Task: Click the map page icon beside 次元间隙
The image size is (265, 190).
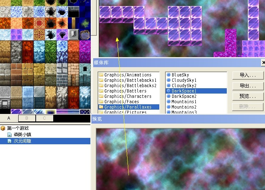Action: coord(9,141)
